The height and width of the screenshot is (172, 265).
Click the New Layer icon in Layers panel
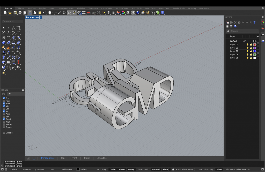(x=227, y=23)
